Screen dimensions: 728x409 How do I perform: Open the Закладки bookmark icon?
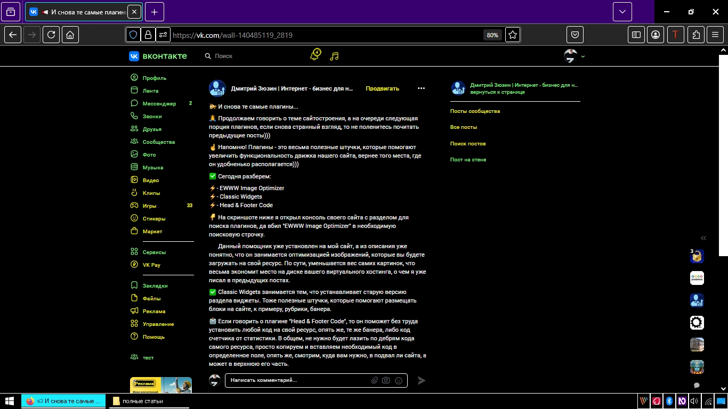click(134, 285)
